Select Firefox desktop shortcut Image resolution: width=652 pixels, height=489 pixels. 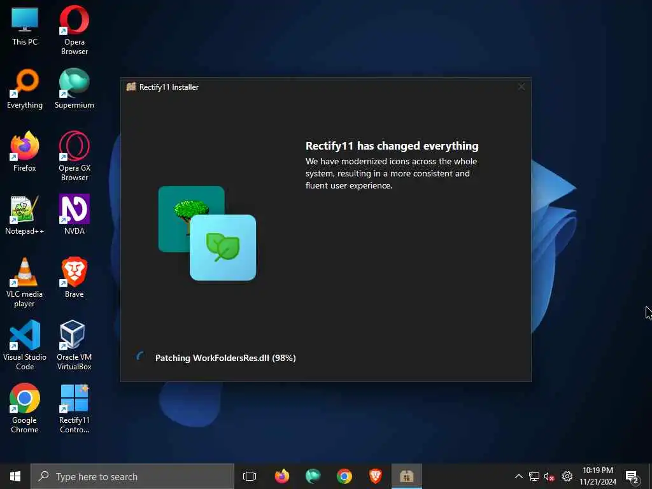[x=25, y=152]
